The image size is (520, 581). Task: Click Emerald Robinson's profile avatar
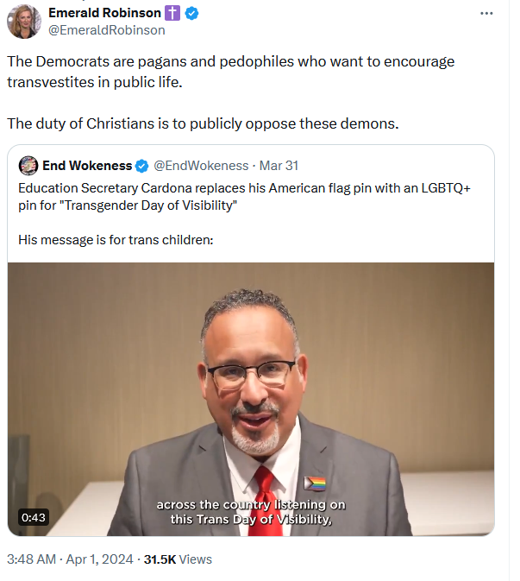pos(24,21)
